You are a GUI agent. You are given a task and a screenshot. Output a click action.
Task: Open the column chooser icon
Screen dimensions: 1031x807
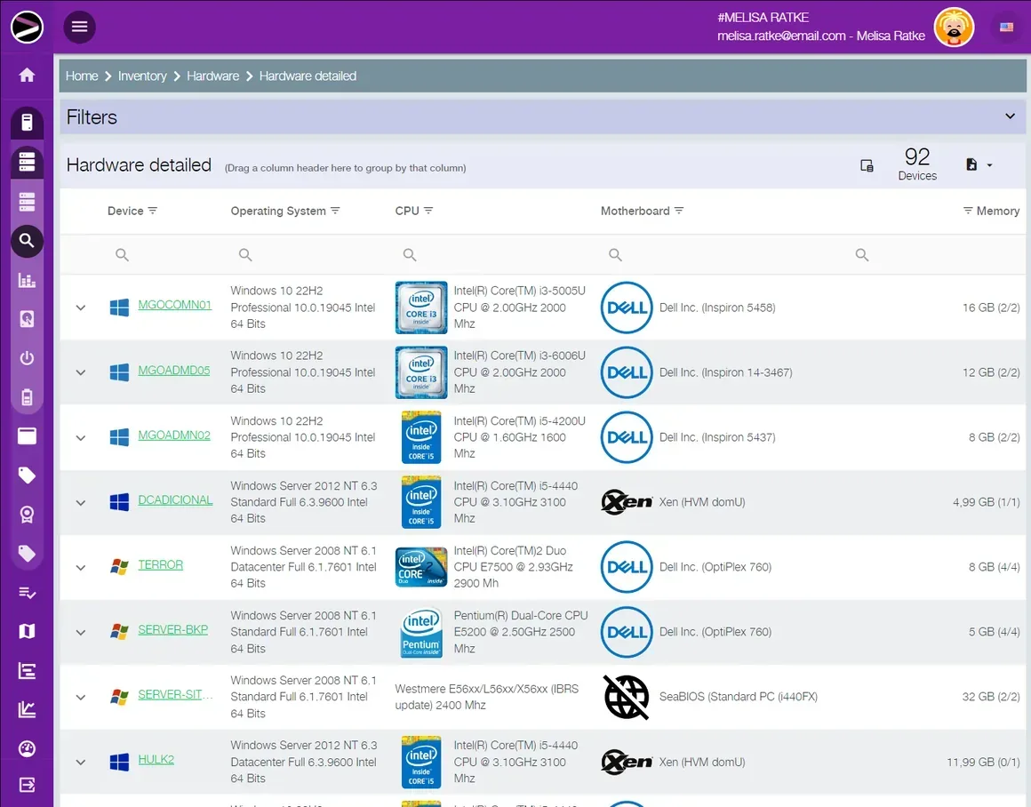(x=867, y=165)
